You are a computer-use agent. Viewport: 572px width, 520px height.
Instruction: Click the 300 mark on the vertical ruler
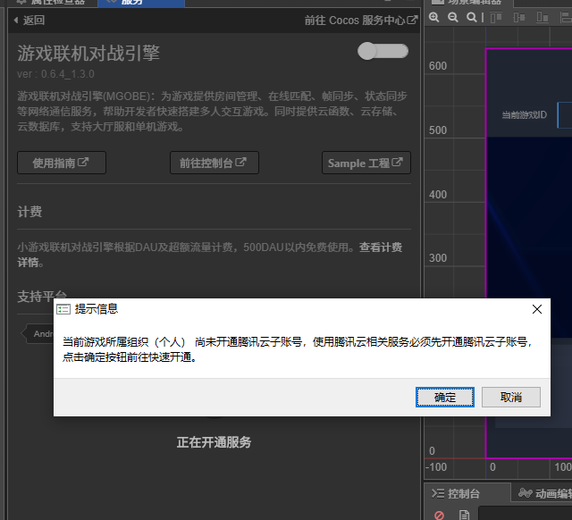click(438, 258)
